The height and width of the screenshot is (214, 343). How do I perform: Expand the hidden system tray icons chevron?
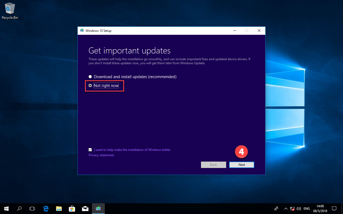coord(286,209)
